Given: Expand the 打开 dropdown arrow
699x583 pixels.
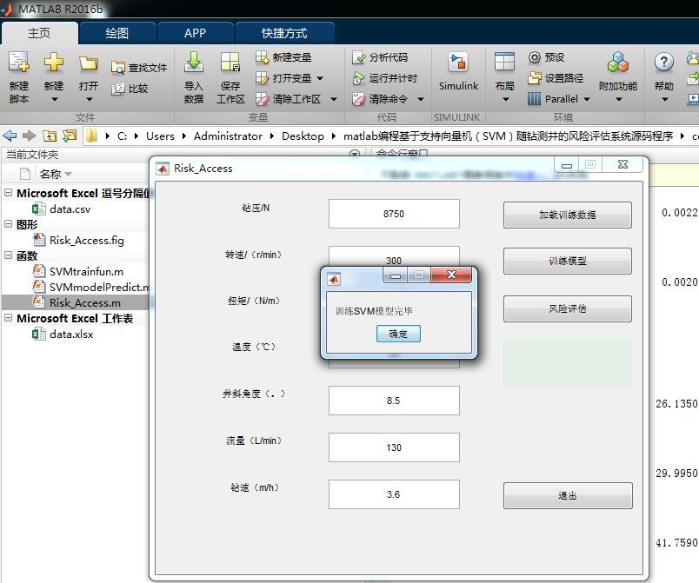Looking at the screenshot, I should [x=89, y=99].
